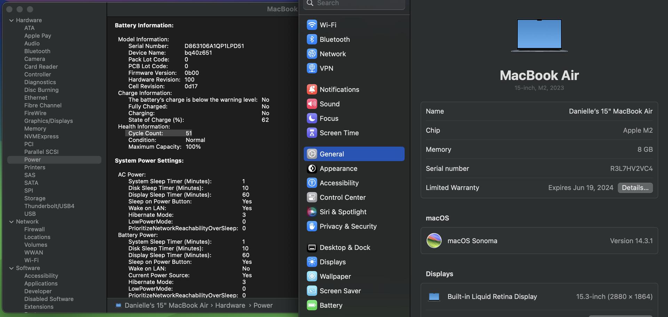This screenshot has width=668, height=317.
Task: Open Screen Time hourglass icon
Action: [312, 133]
